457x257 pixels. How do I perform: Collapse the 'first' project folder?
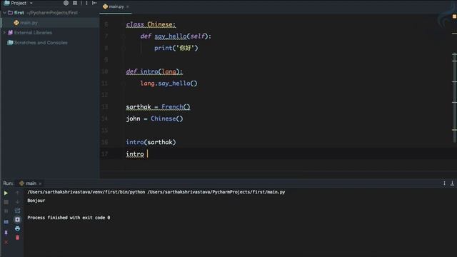coord(4,13)
